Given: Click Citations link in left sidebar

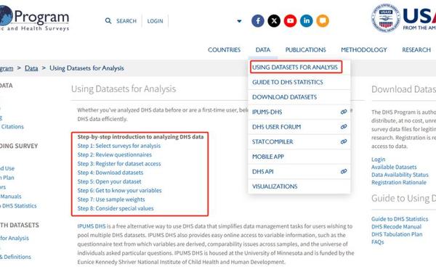Looking at the screenshot, I should 12,126.
